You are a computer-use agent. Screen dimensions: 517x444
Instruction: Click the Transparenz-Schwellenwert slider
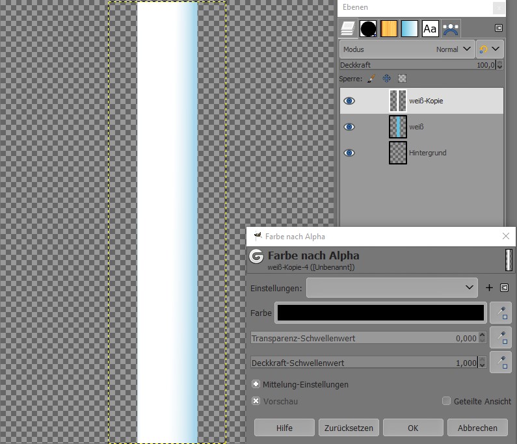[364, 338]
